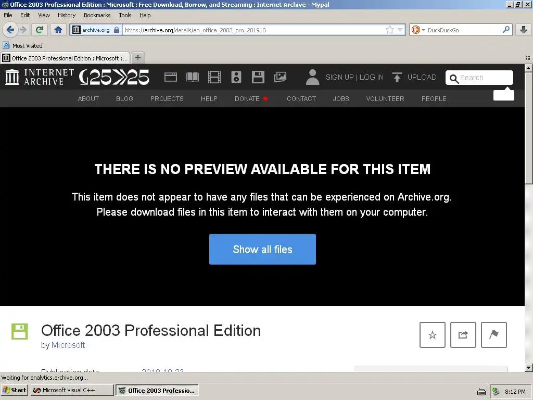Click the browser forward arrow

(x=23, y=30)
